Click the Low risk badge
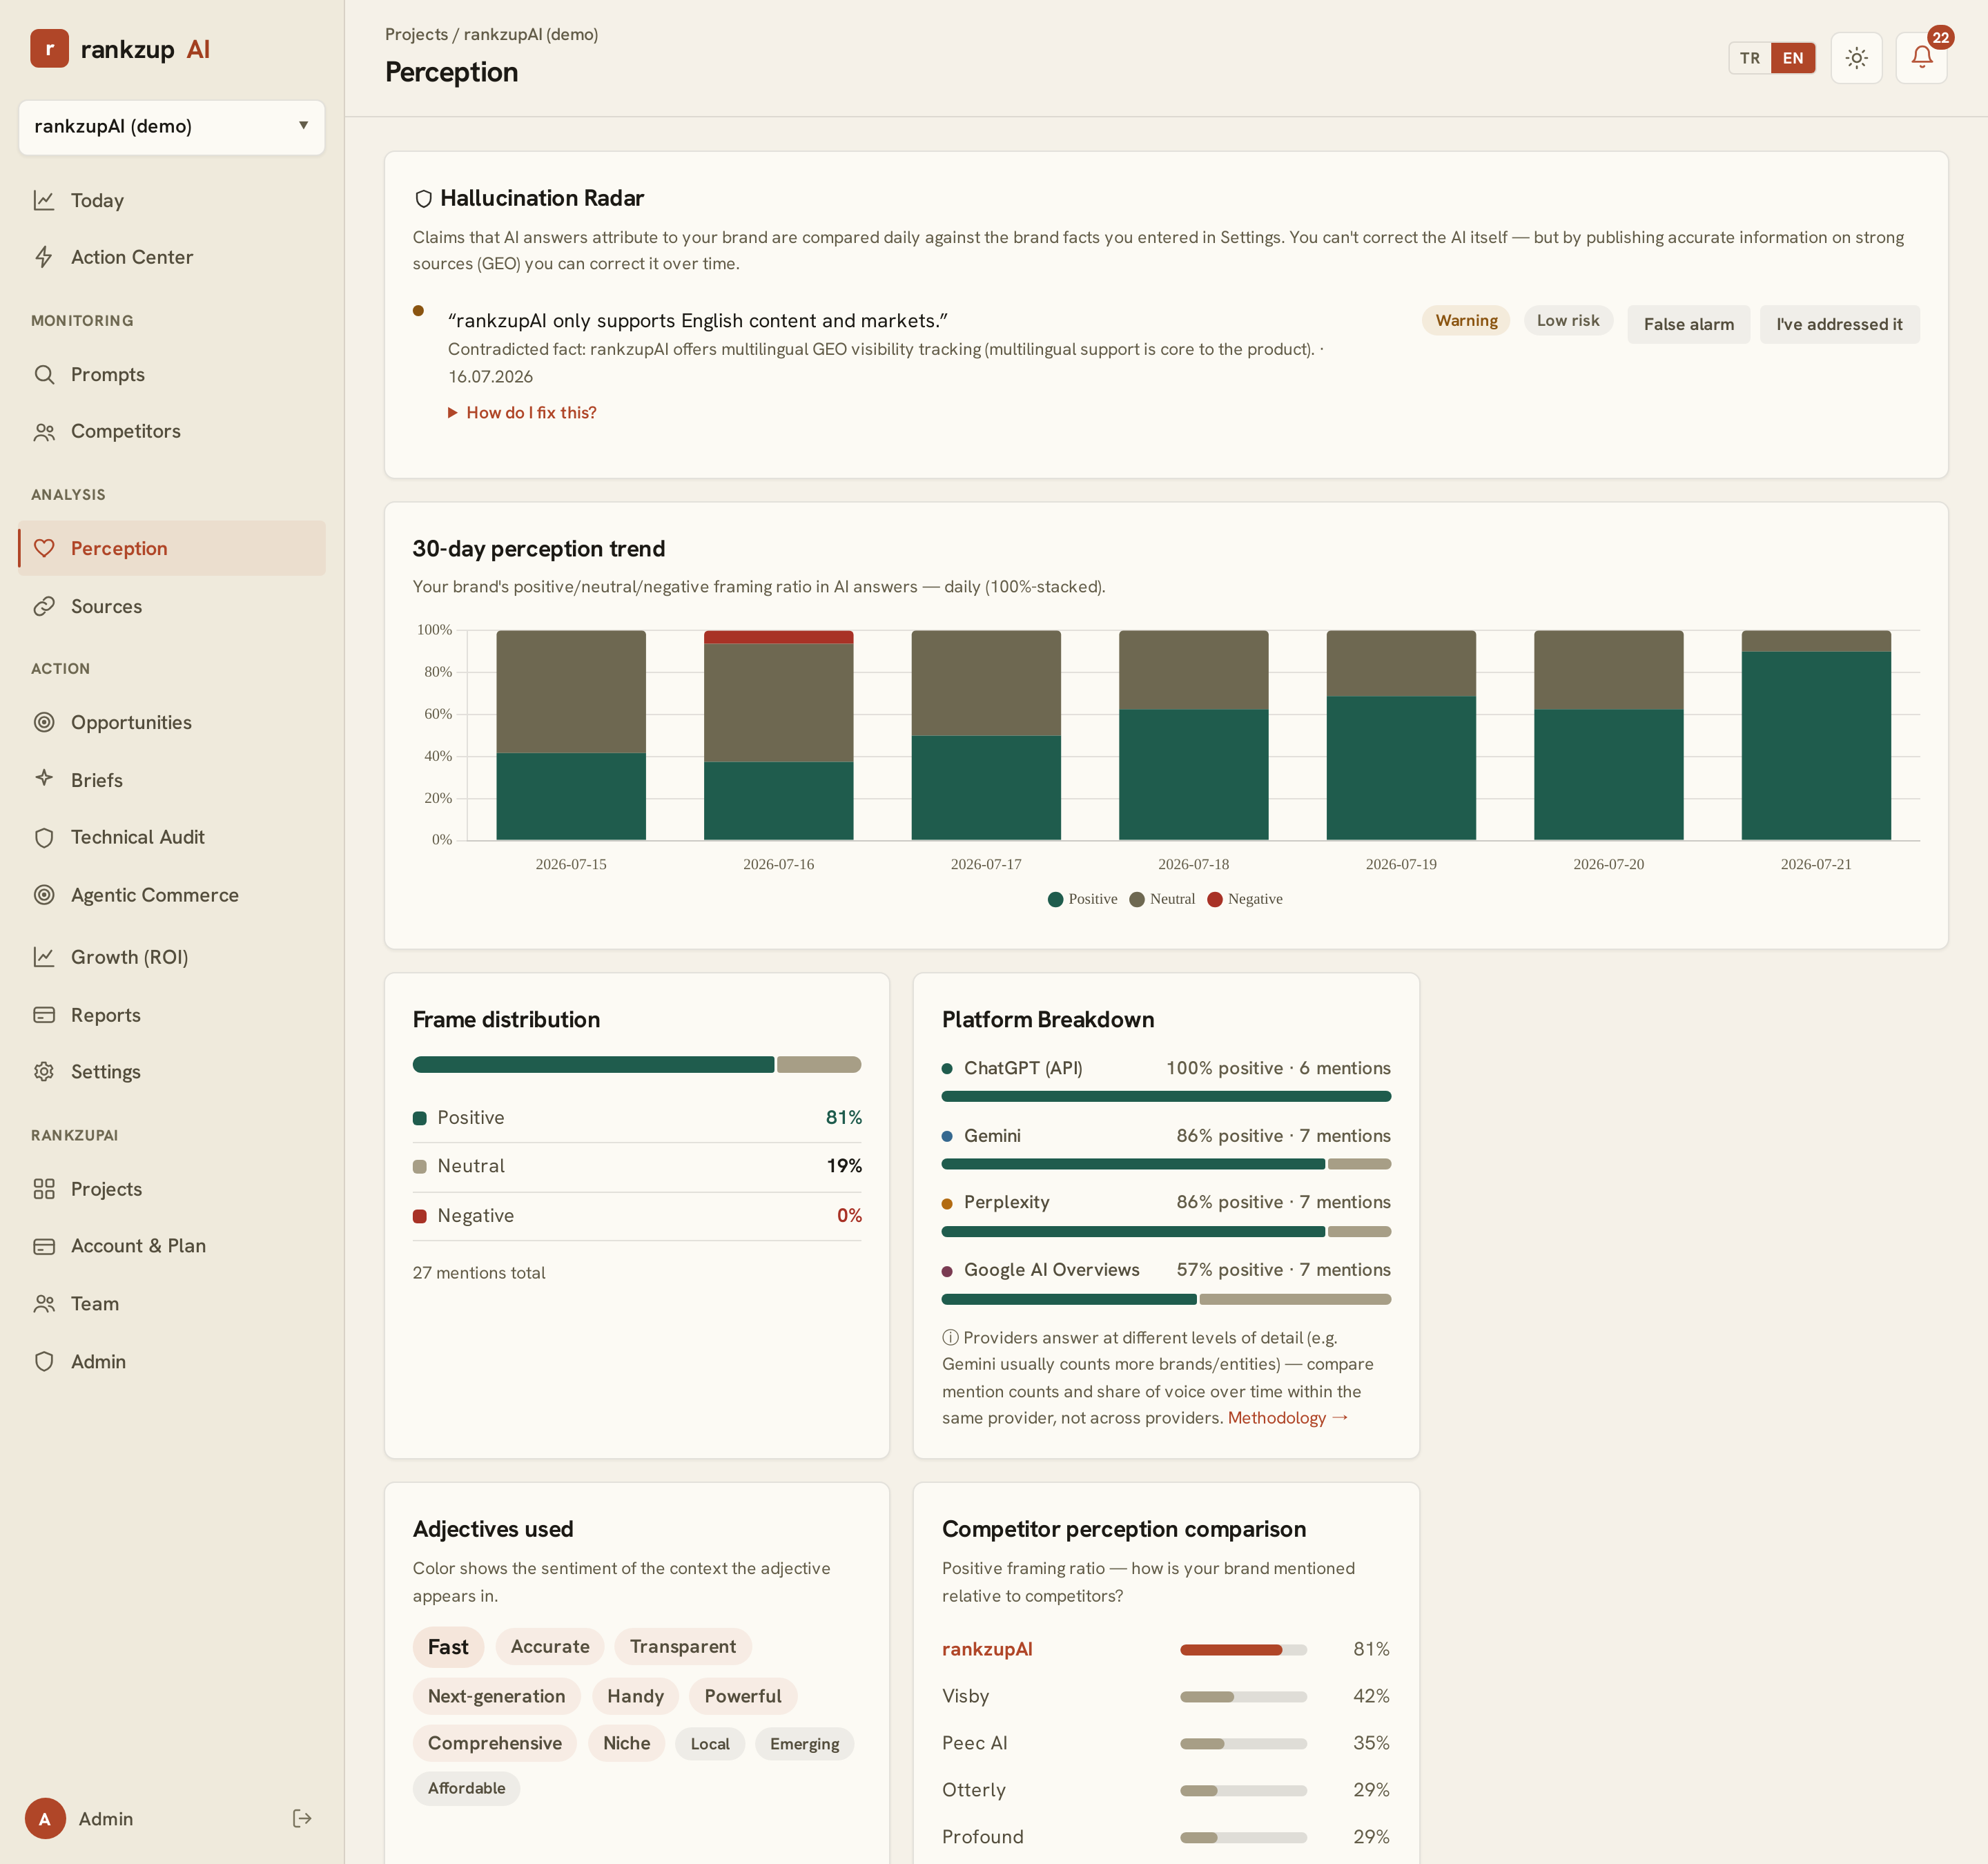Viewport: 1988px width, 1864px height. pos(1568,320)
